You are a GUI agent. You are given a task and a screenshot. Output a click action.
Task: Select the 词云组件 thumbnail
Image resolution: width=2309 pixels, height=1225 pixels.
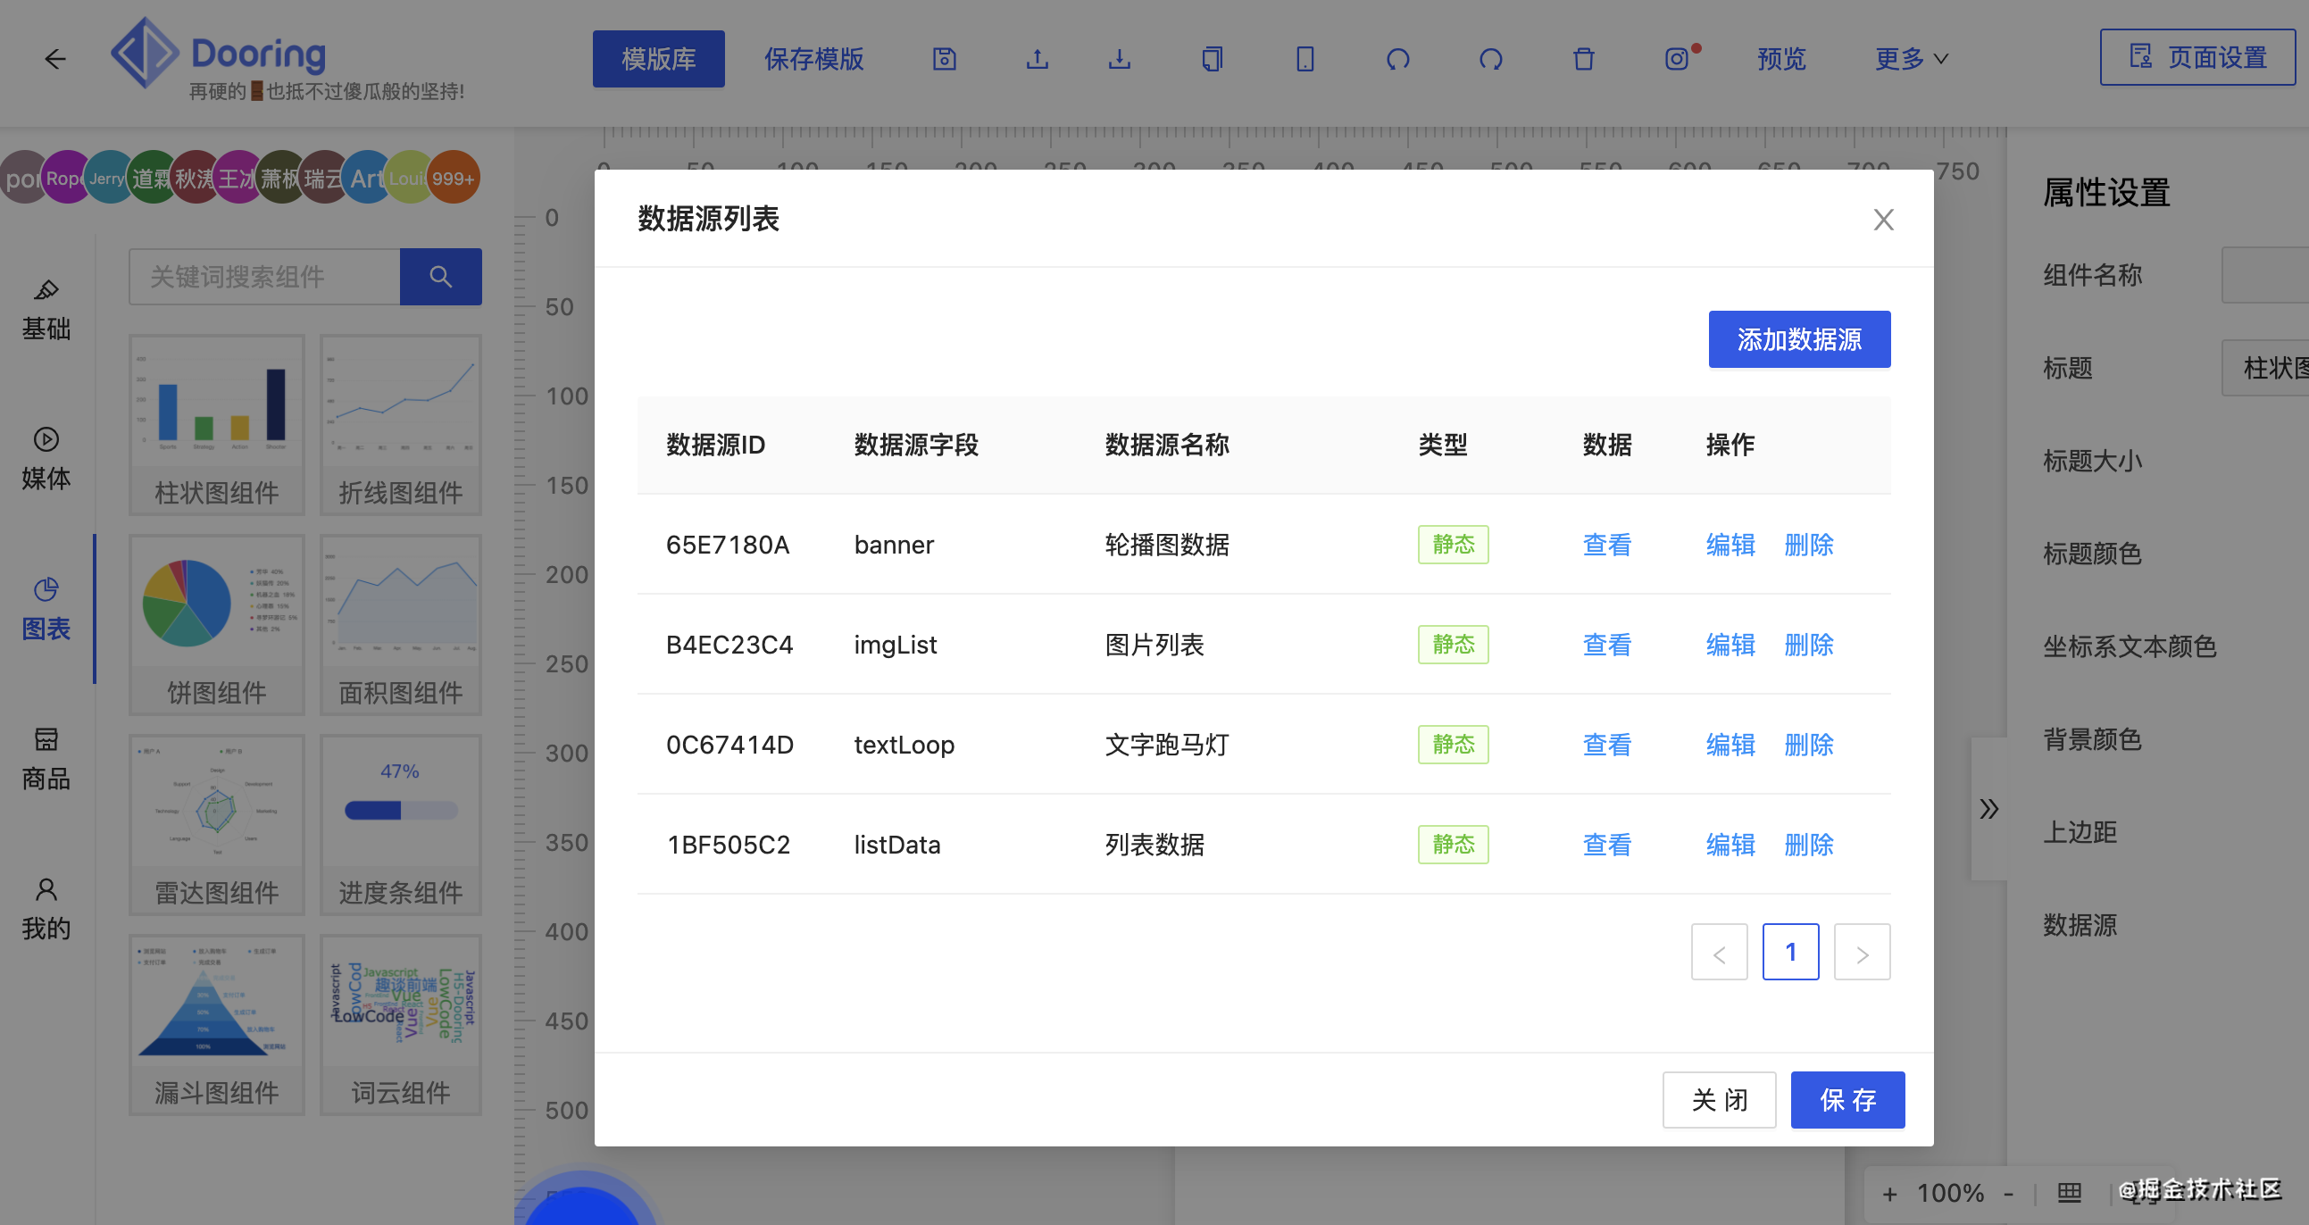[x=401, y=1024]
